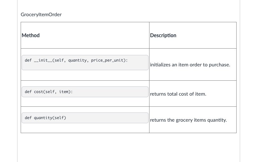This screenshot has height=162, width=256.
Task: Click the 'def cost(self, item):' code block
Action: click(85, 92)
